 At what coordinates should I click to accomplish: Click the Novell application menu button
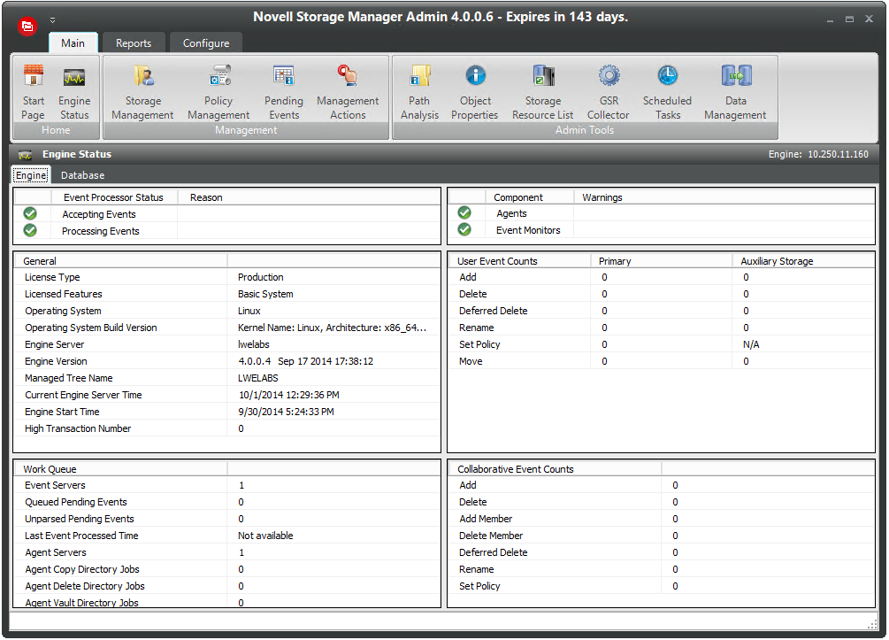coord(27,27)
